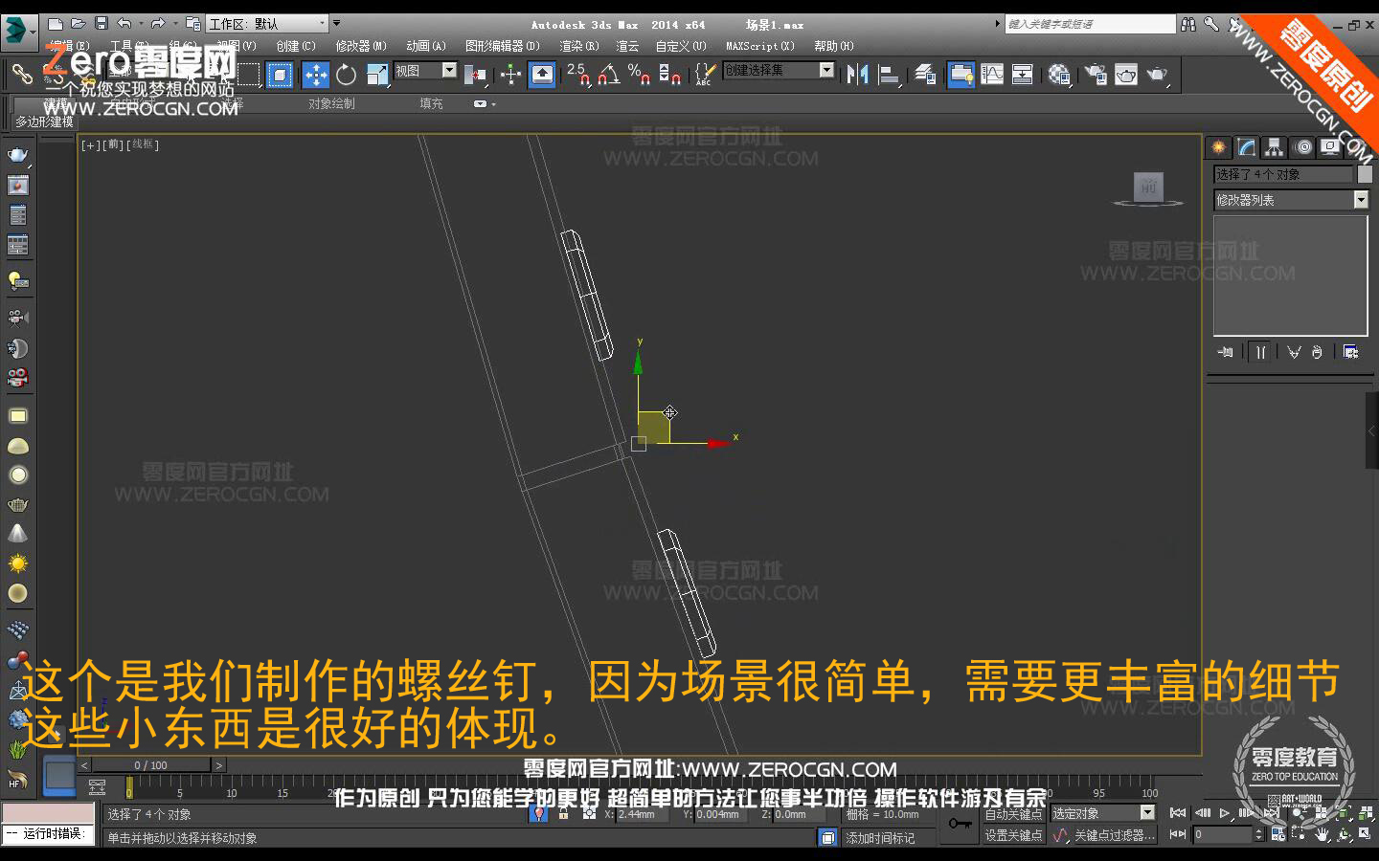The width and height of the screenshot is (1379, 861).
Task: Switch to the 对象绘制 ribbon tab
Action: (331, 103)
